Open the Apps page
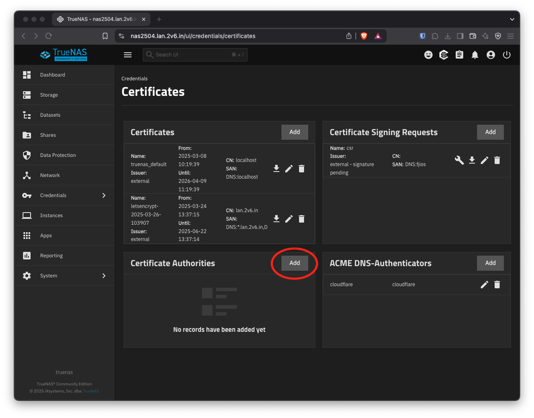Image resolution: width=534 pixels, height=418 pixels. 64,236
